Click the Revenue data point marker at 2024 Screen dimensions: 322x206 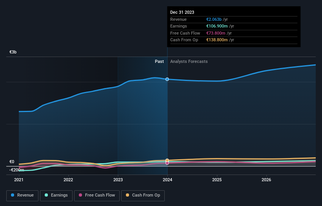click(x=167, y=79)
